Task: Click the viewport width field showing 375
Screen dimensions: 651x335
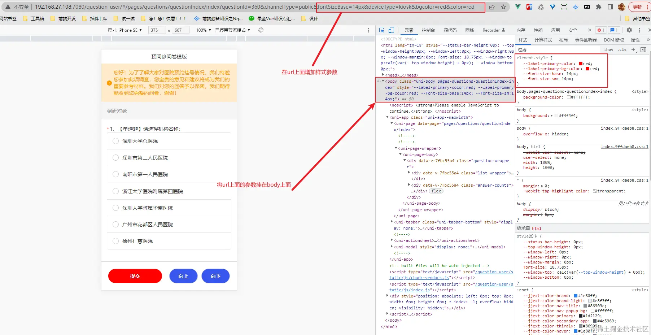Action: [x=157, y=30]
